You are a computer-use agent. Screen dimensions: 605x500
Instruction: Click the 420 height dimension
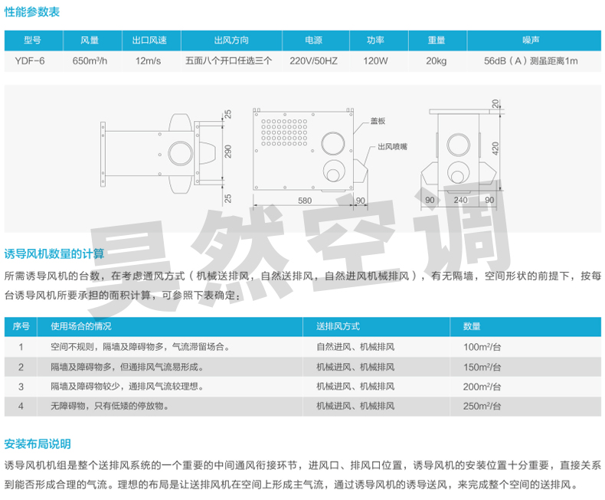click(495, 146)
